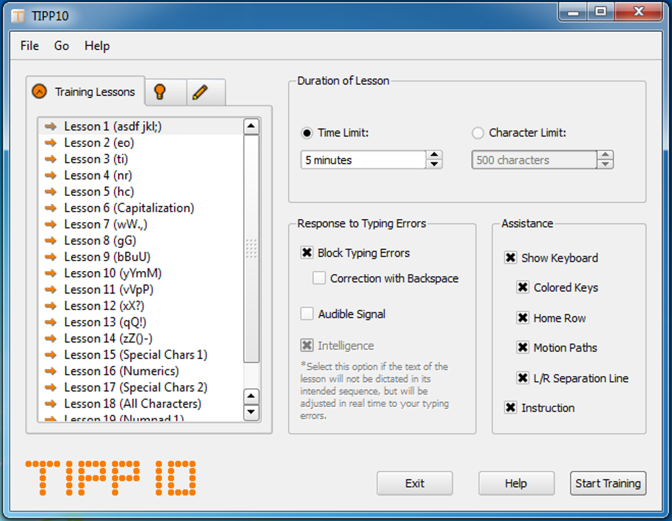Viewport: 672px width, 521px height.
Task: Select Lesson 16 (Numerics)
Action: tap(141, 371)
